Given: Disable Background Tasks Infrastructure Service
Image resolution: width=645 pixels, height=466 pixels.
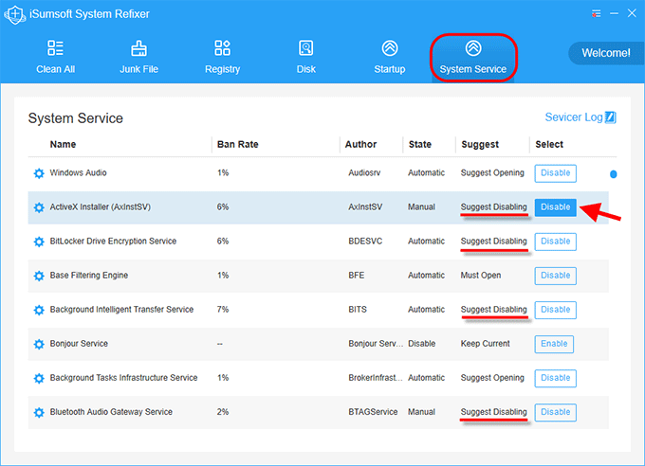Looking at the screenshot, I should [555, 378].
